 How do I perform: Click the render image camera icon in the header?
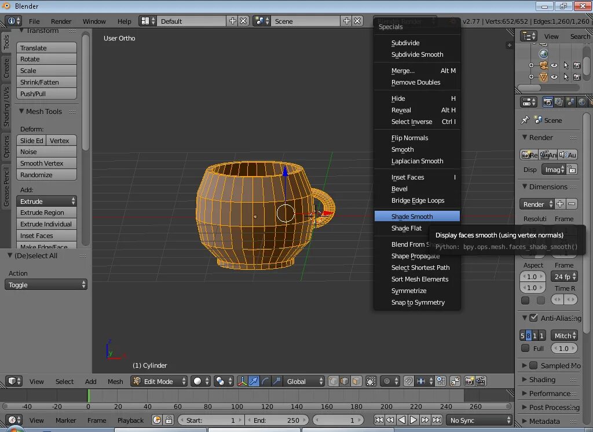click(529, 155)
